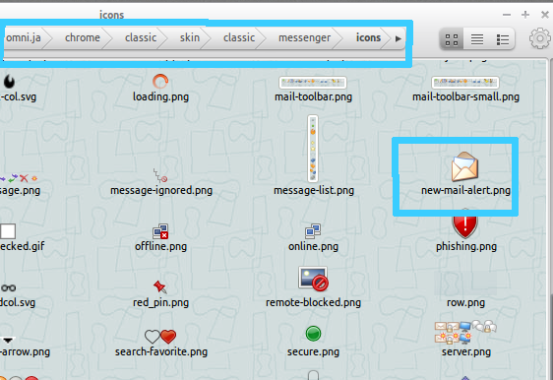Image resolution: width=553 pixels, height=380 pixels.
Task: Click the loading.png file name
Action: (x=160, y=96)
